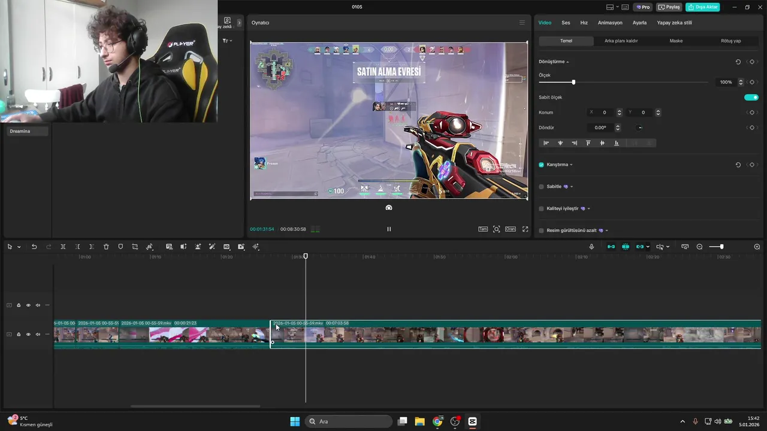Mute the main video track audio
The image size is (767, 431).
(38, 334)
